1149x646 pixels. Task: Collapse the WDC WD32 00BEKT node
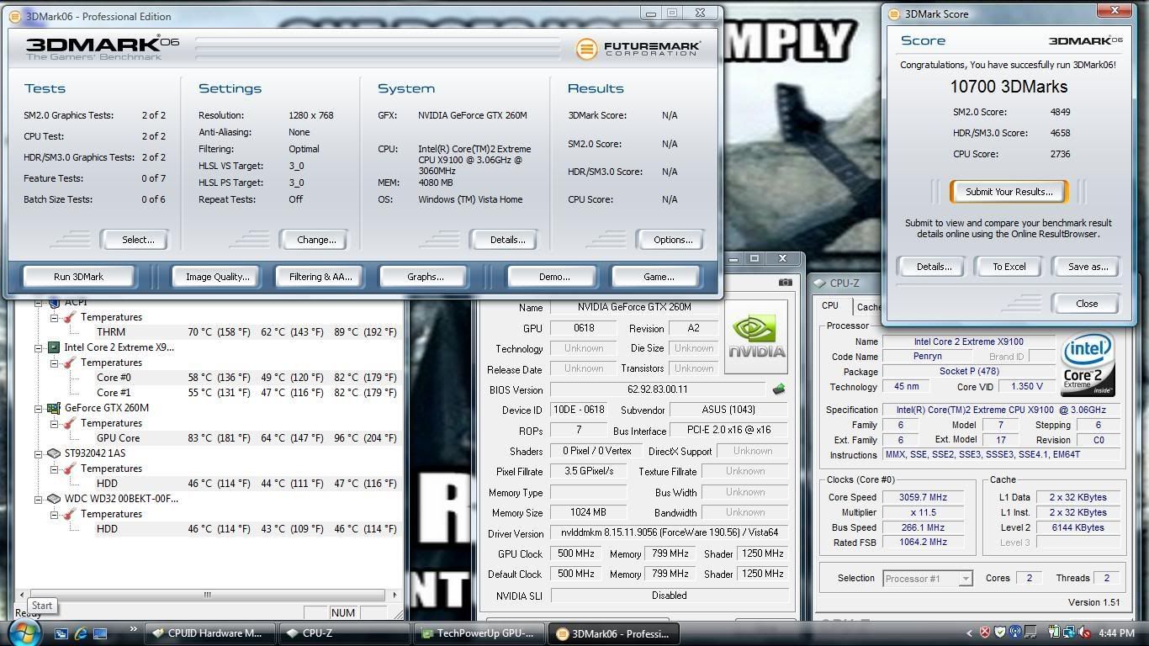38,499
